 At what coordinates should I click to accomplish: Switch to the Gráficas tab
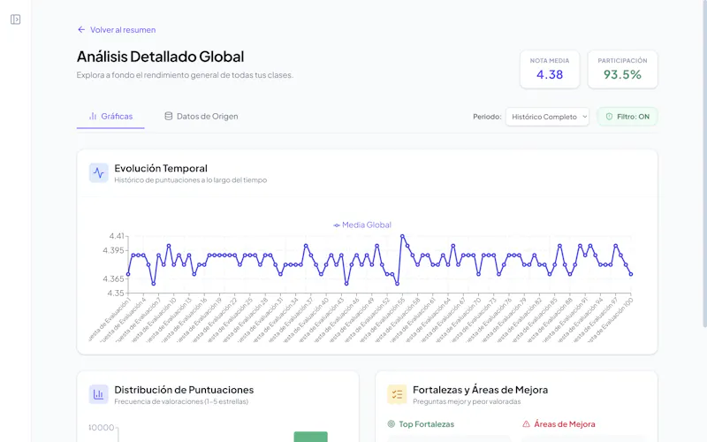tap(110, 117)
